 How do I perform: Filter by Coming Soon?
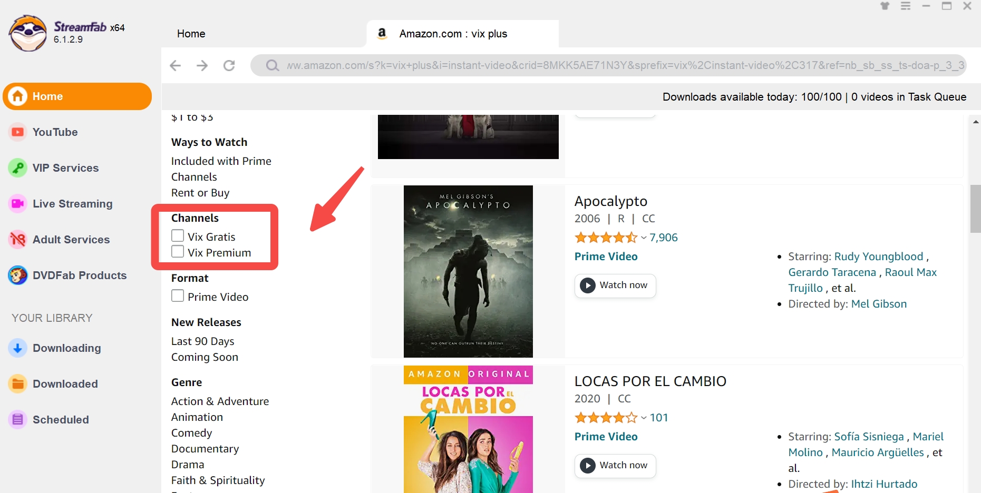(x=205, y=357)
